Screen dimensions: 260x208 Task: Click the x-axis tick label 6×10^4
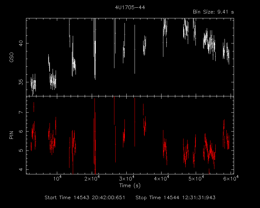[x=231, y=178]
